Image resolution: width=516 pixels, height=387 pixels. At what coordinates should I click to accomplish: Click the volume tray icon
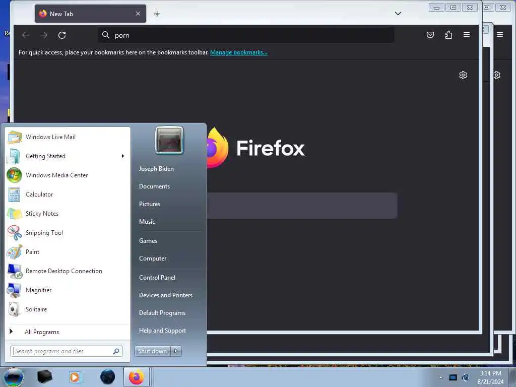(465, 378)
